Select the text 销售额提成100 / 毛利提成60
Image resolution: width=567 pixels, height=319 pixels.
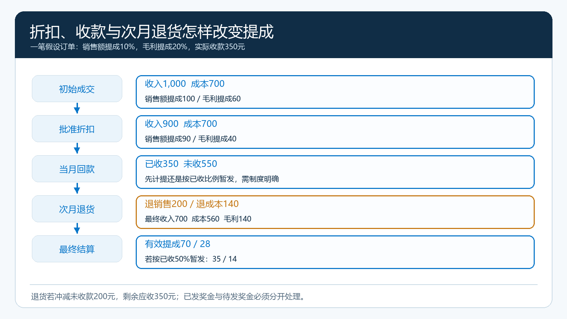pos(193,99)
